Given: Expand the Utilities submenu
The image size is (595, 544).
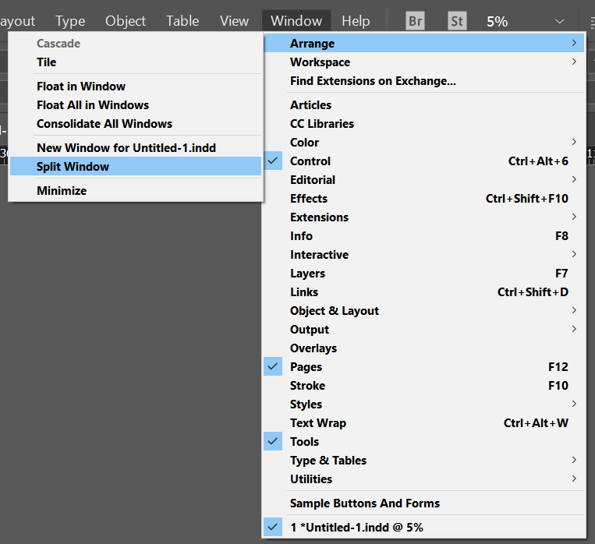Looking at the screenshot, I should tap(424, 479).
